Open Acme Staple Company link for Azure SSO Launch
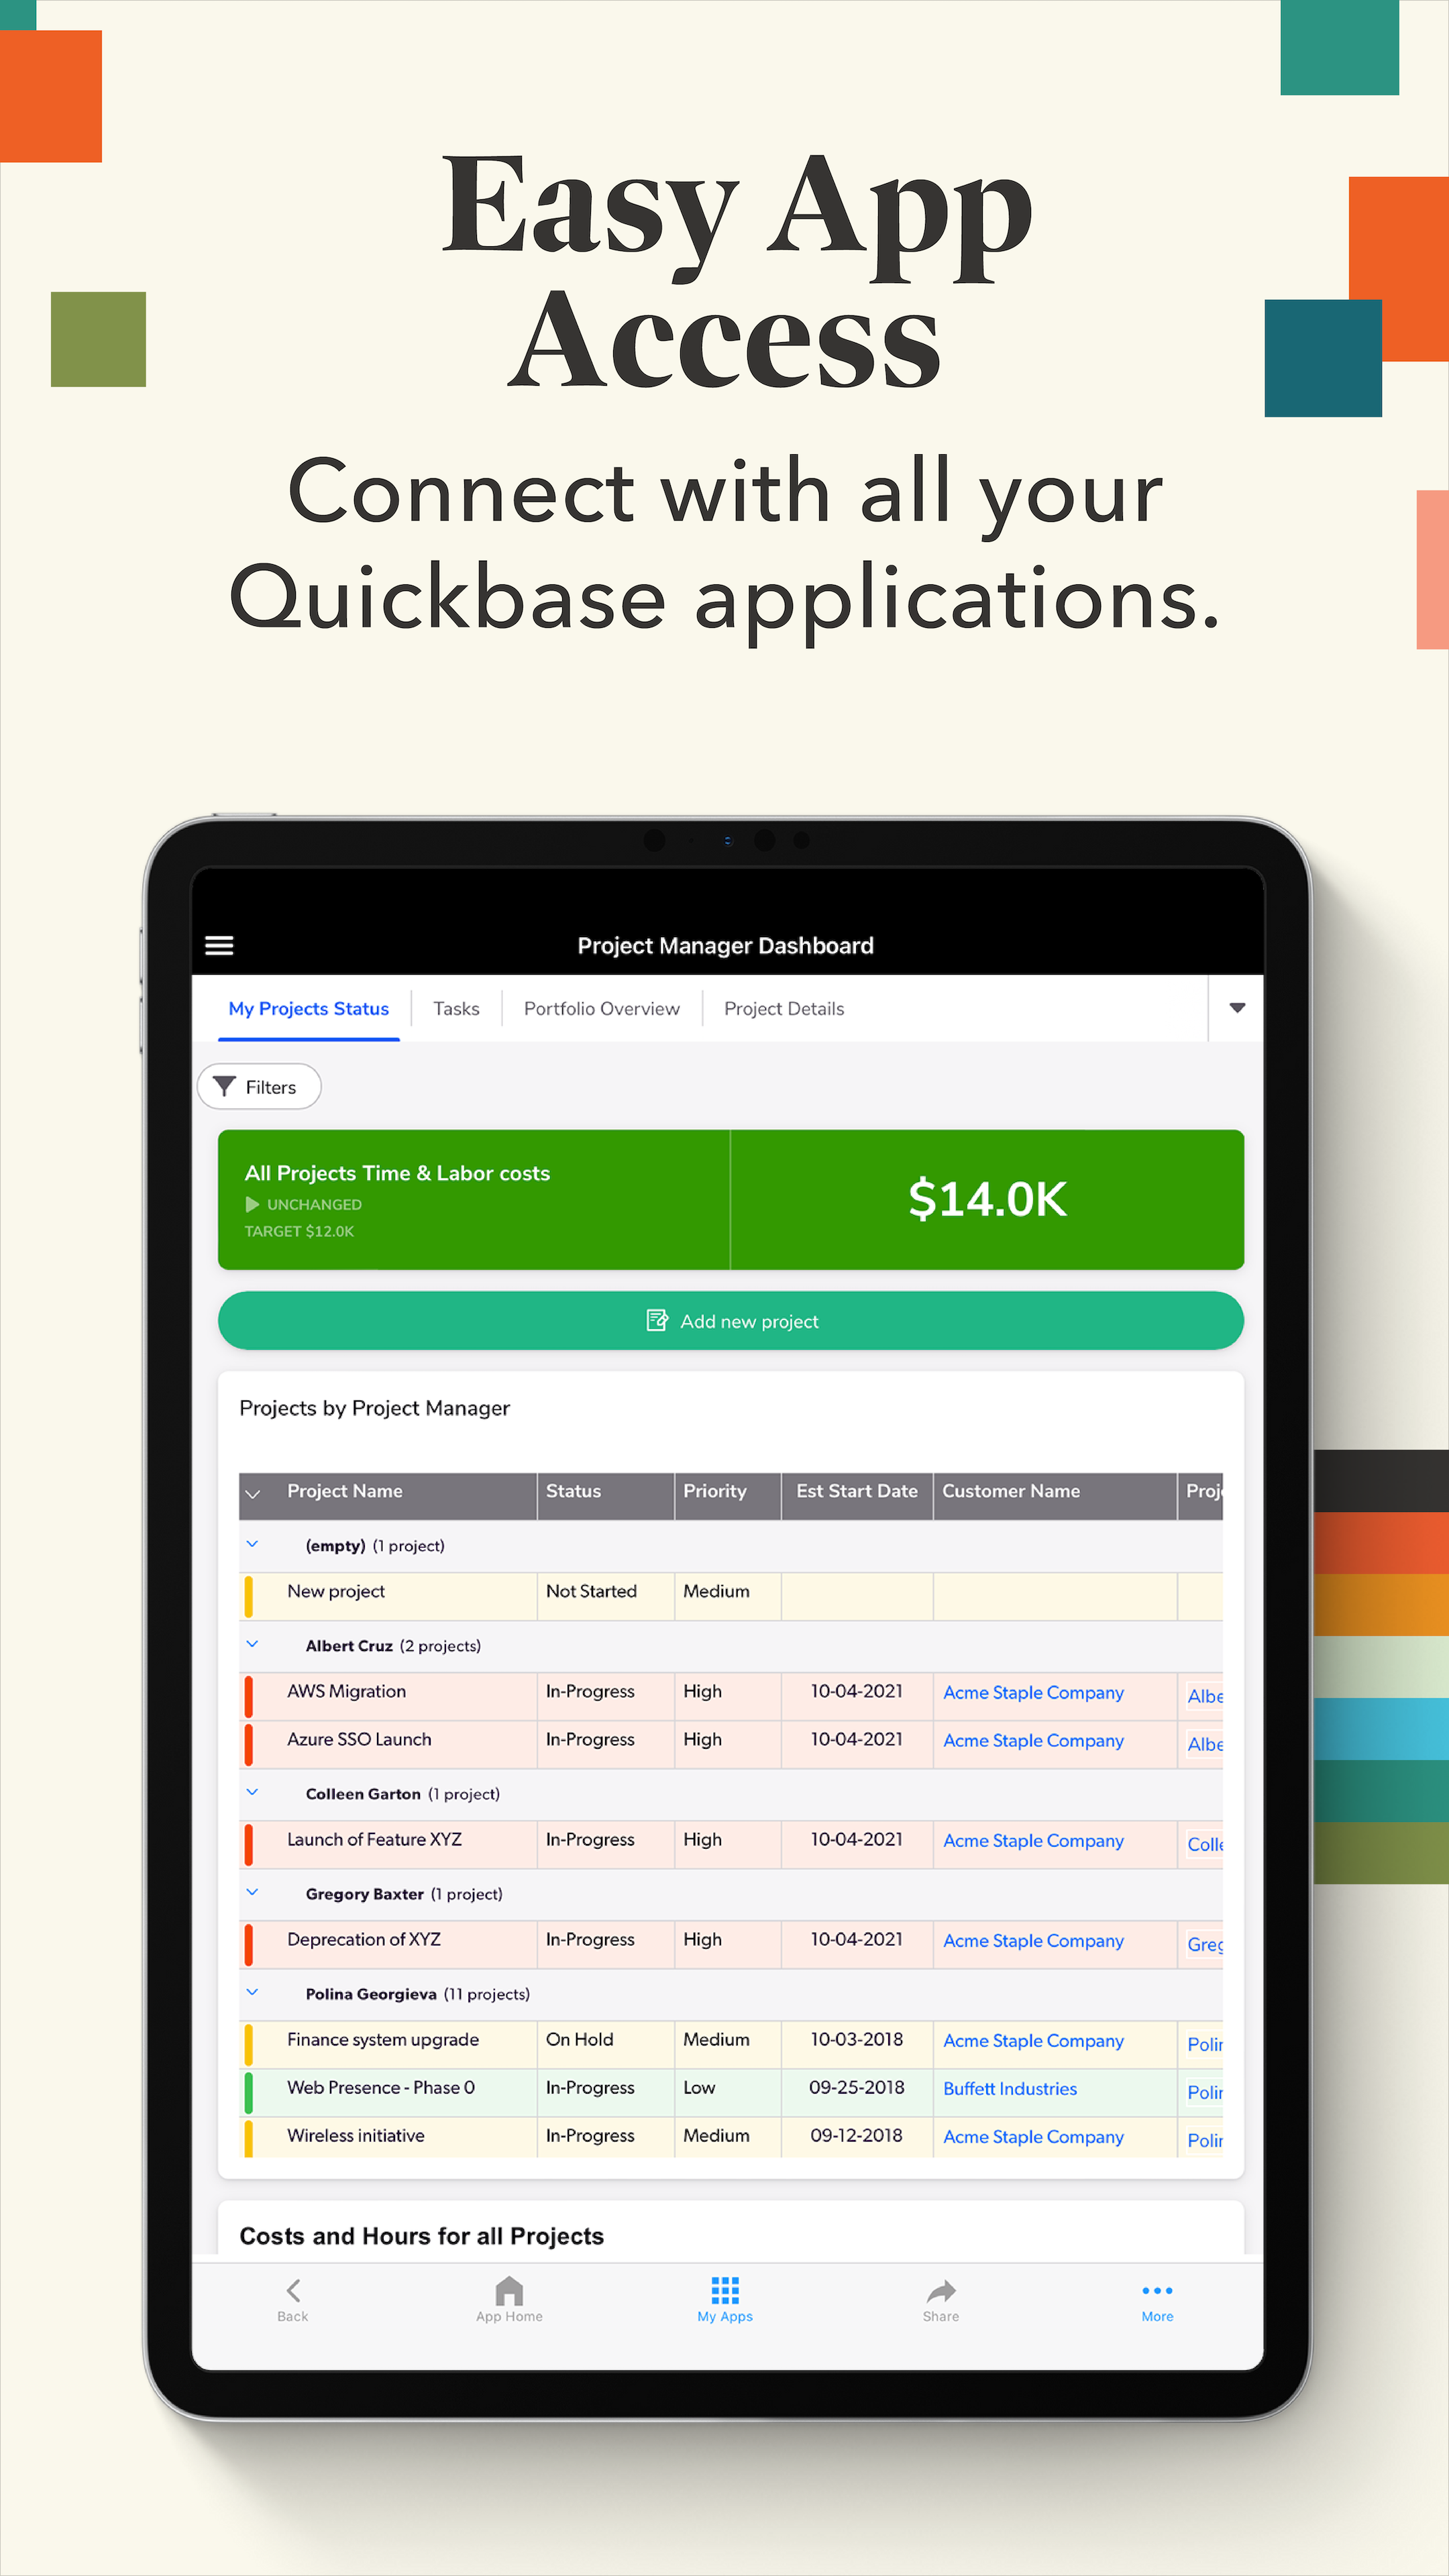The image size is (1449, 2576). coord(1033,1740)
